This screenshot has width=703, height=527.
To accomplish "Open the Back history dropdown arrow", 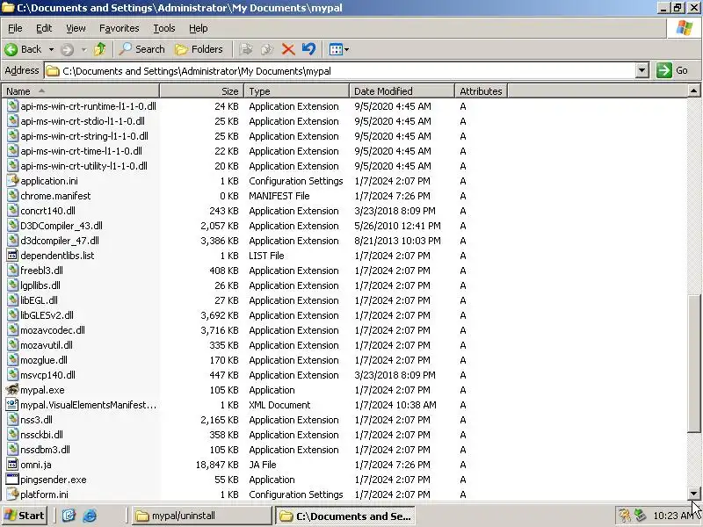I will coord(51,49).
